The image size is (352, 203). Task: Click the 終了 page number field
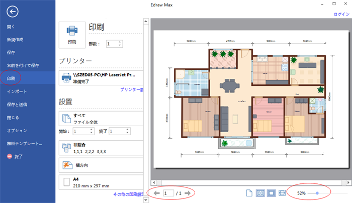117,131
